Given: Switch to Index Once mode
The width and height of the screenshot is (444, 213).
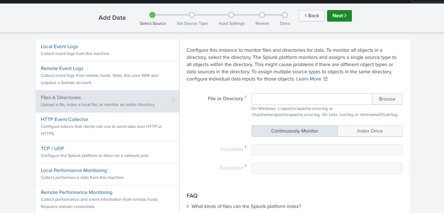Looking at the screenshot, I should point(370,131).
